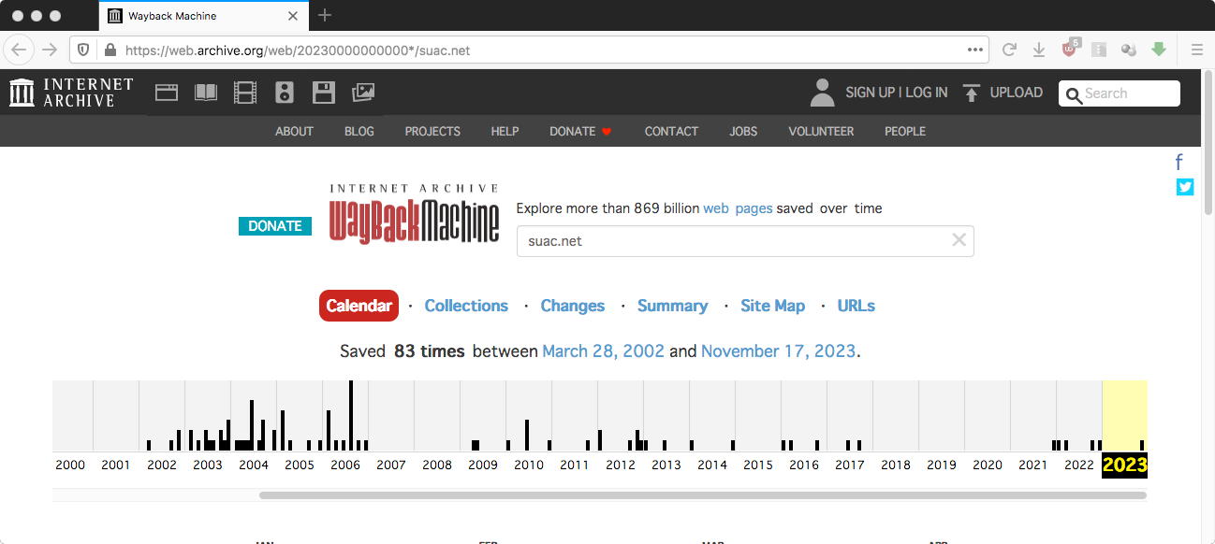
Task: Open the ABOUT menu item
Action: (x=294, y=131)
